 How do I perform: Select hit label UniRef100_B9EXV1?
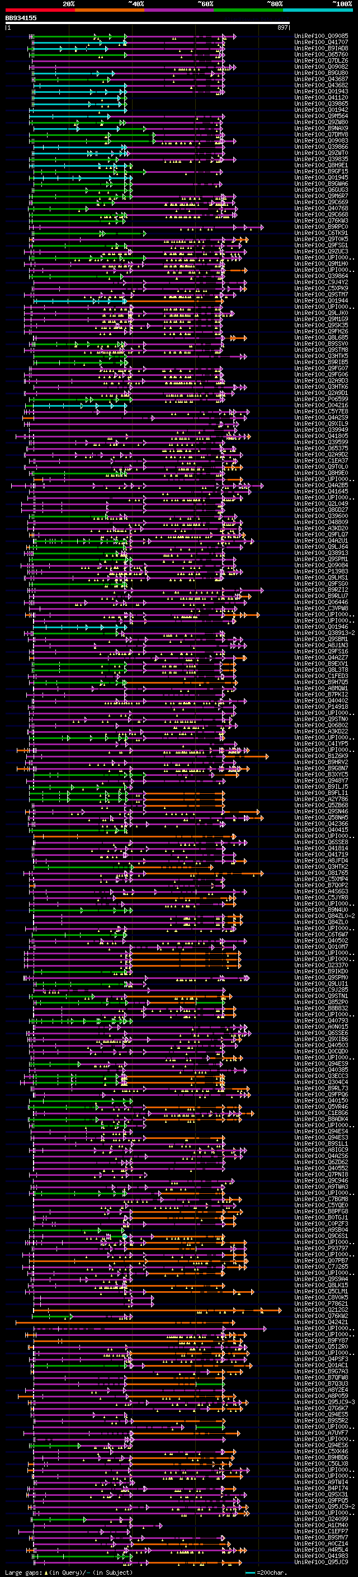click(x=321, y=663)
